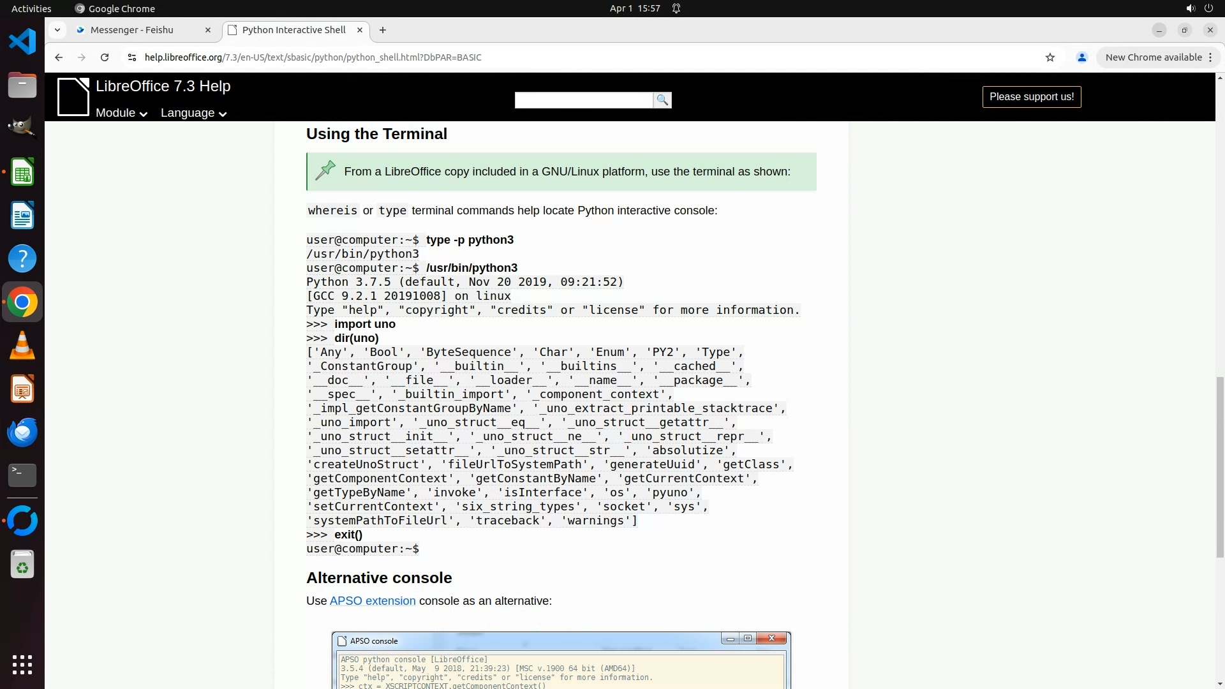1225x689 pixels.
Task: Switch to the Messenger - Feishu tab
Action: pos(132,30)
